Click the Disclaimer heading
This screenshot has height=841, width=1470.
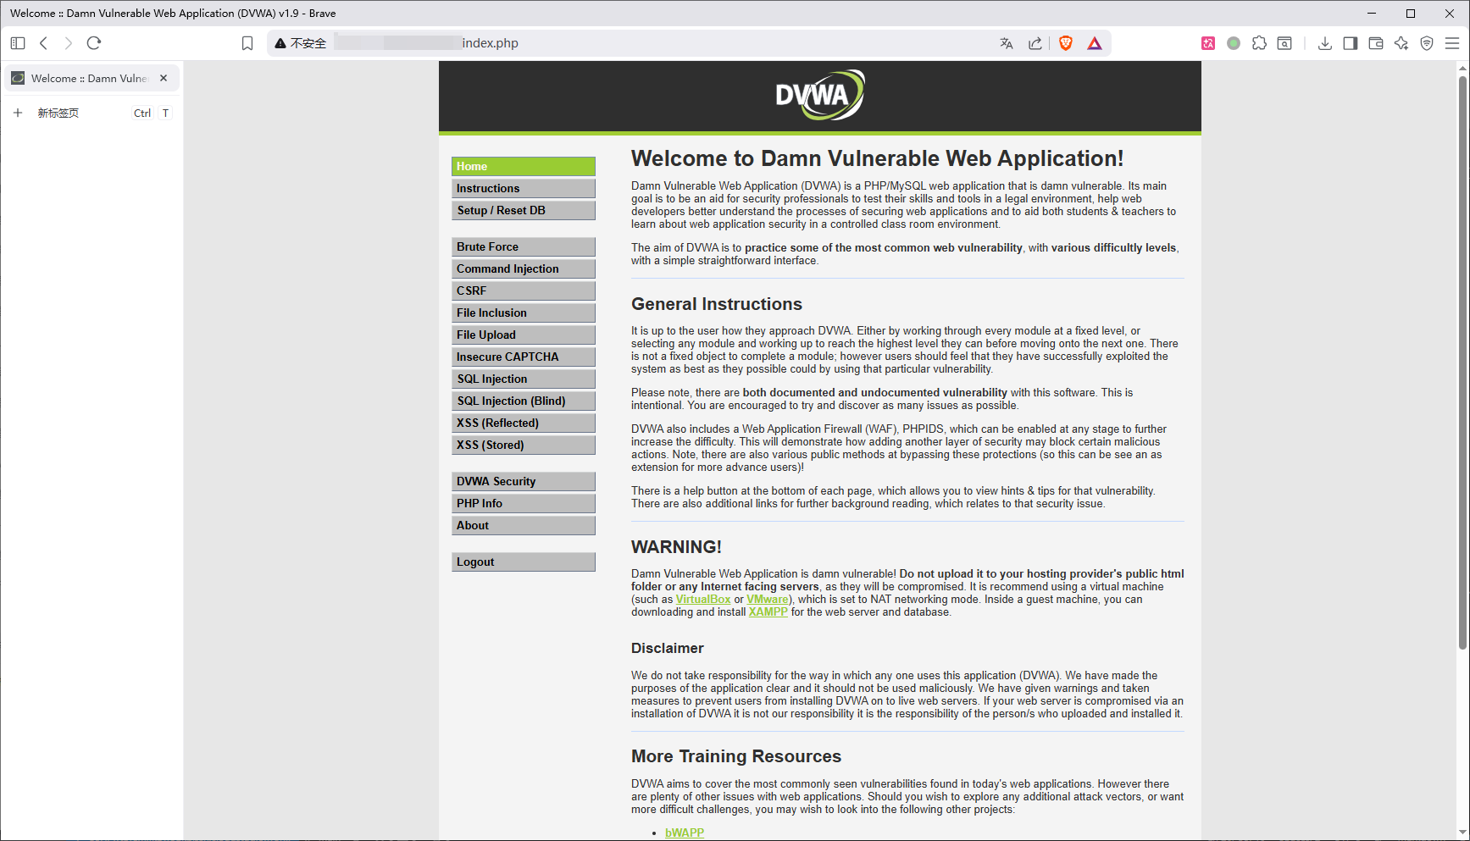coord(668,648)
